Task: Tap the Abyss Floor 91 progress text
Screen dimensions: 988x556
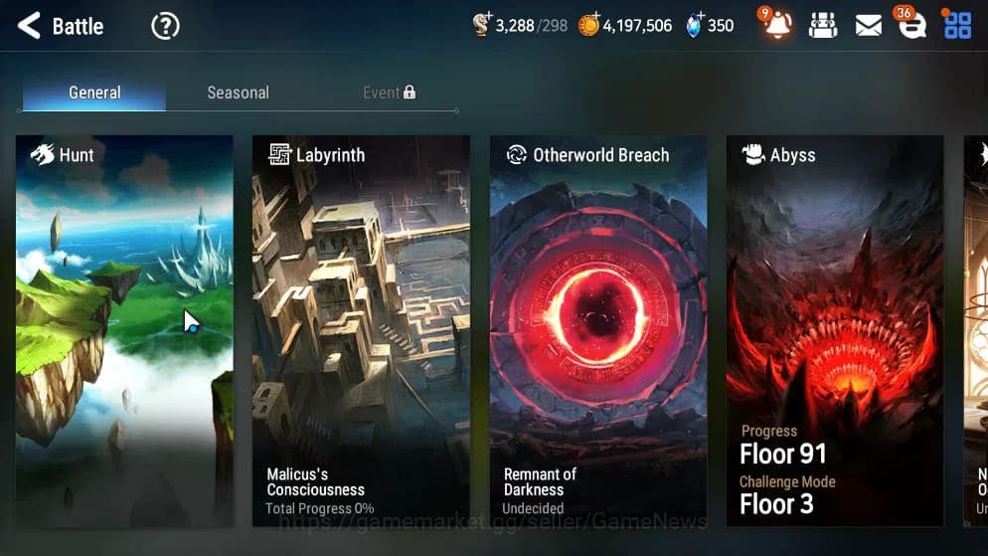Action: pyautogui.click(x=782, y=454)
